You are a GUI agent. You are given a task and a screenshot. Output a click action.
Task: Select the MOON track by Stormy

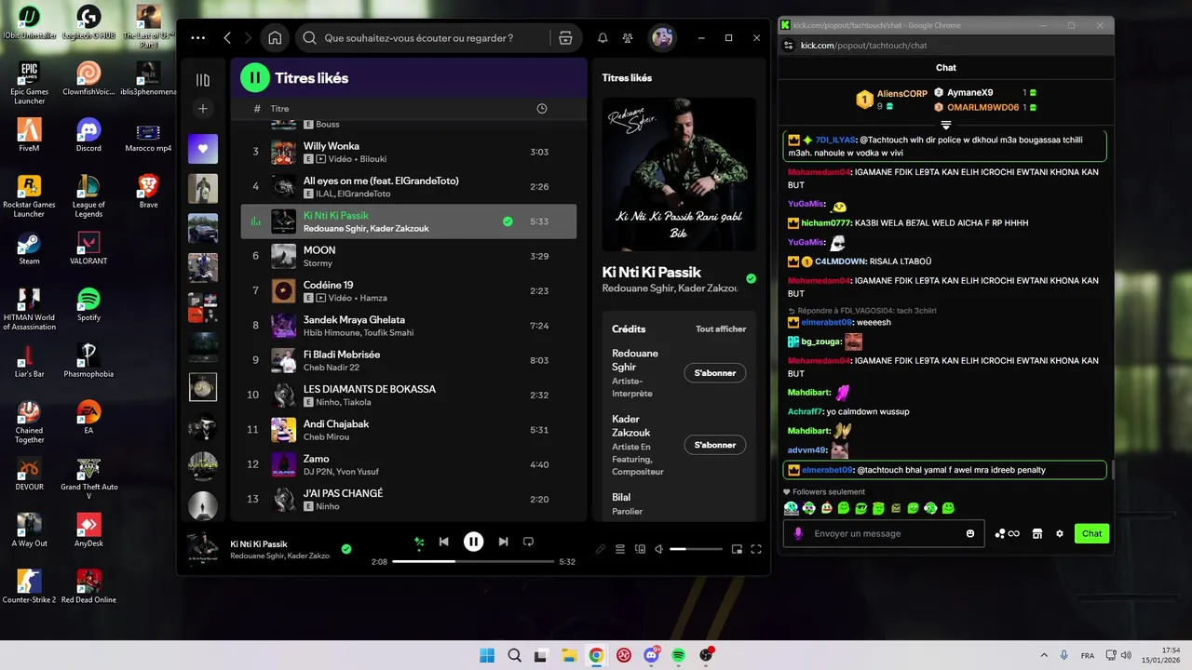pyautogui.click(x=409, y=256)
